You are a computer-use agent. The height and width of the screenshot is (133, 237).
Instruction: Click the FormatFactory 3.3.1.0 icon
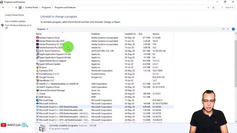(x=37, y=74)
